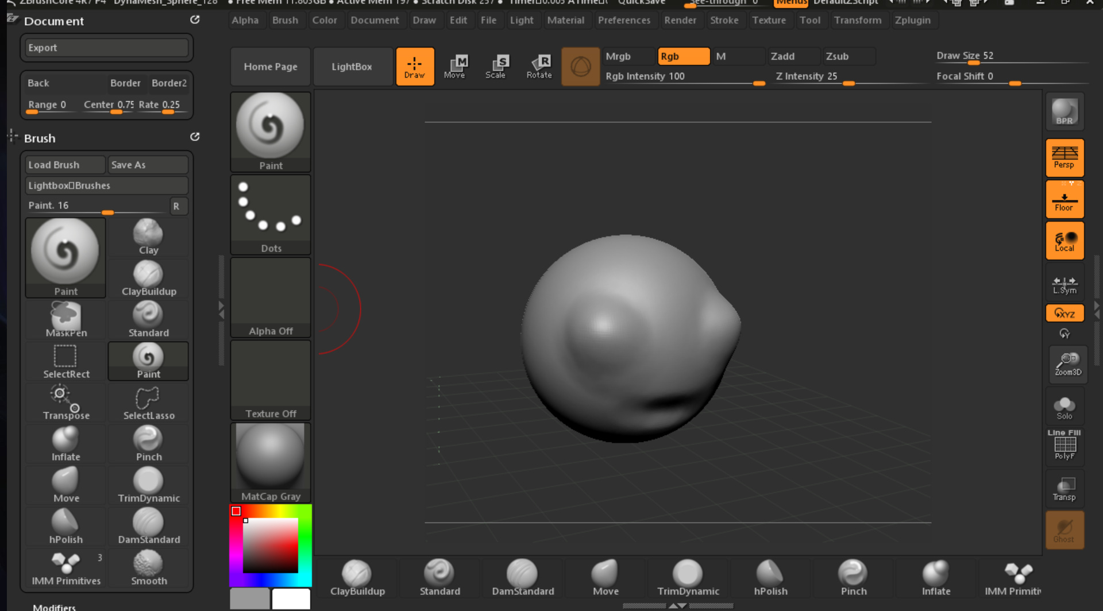Click the Export button in Document
Viewport: 1103px width, 611px height.
pyautogui.click(x=106, y=48)
